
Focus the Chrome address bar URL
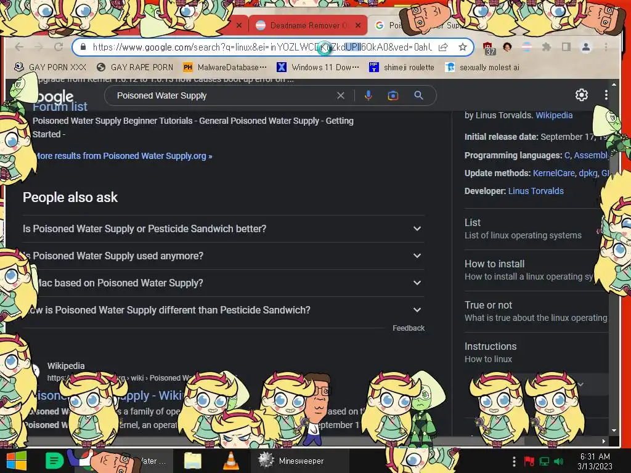[261, 47]
